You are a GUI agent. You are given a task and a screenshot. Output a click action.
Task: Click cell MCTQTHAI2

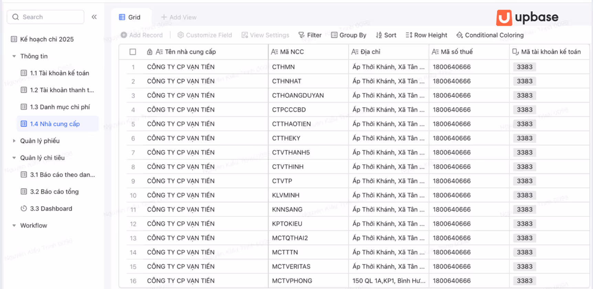point(309,238)
